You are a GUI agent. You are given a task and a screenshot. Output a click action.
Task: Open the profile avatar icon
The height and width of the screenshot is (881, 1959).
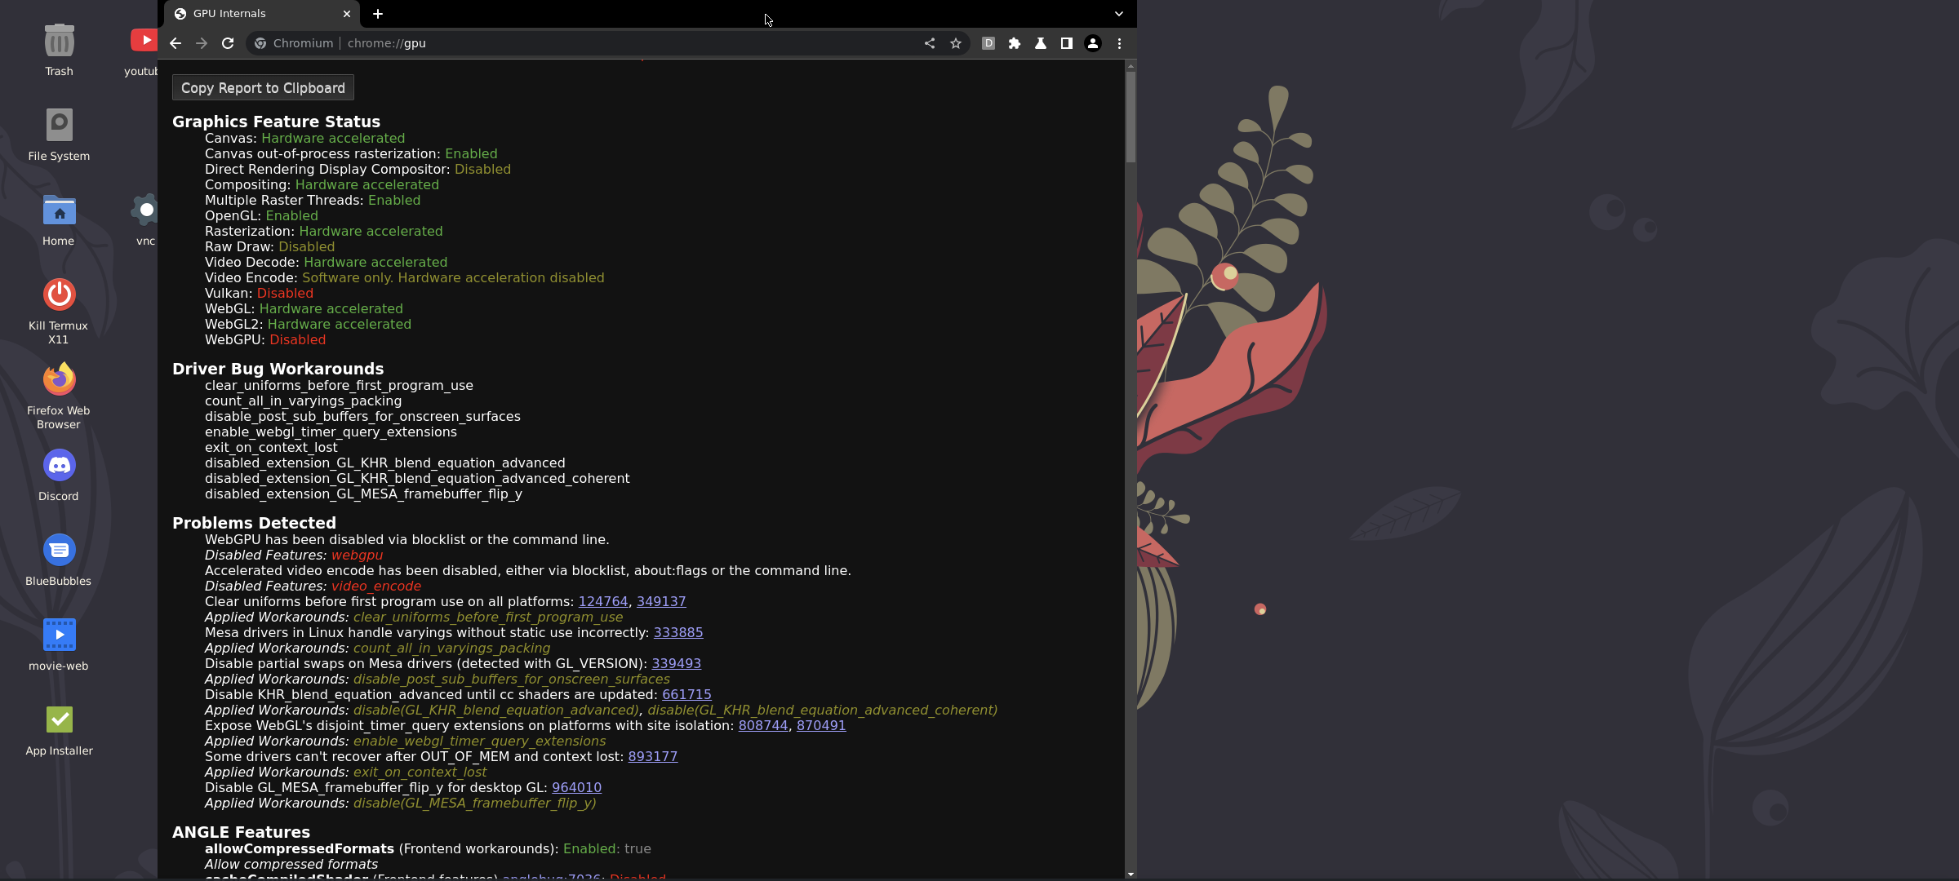(x=1093, y=43)
